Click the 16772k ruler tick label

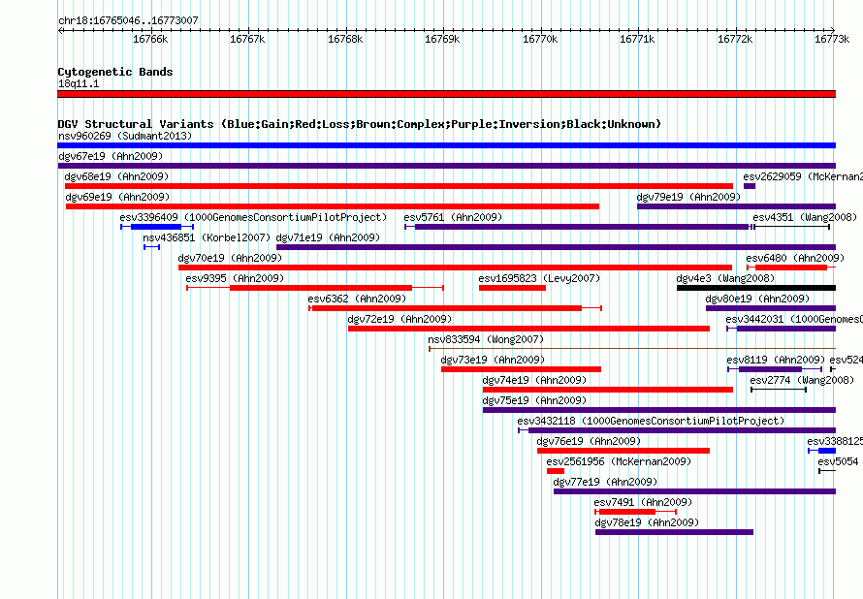pyautogui.click(x=735, y=39)
